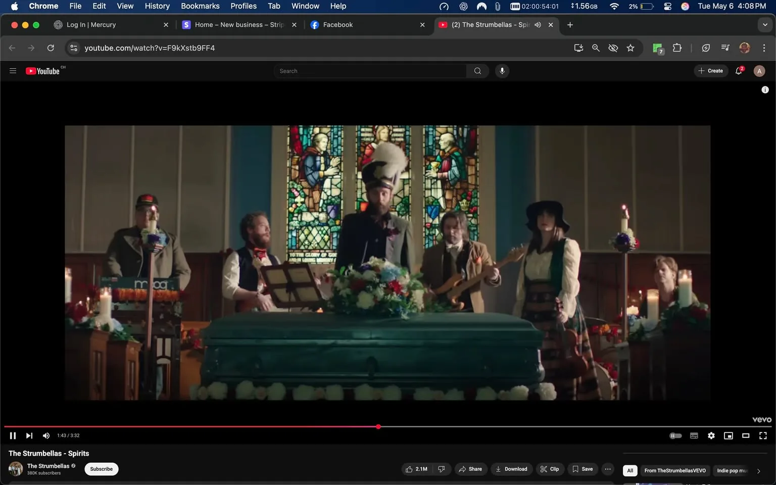Click the YouTube search field
This screenshot has height=485, width=776.
click(x=370, y=71)
